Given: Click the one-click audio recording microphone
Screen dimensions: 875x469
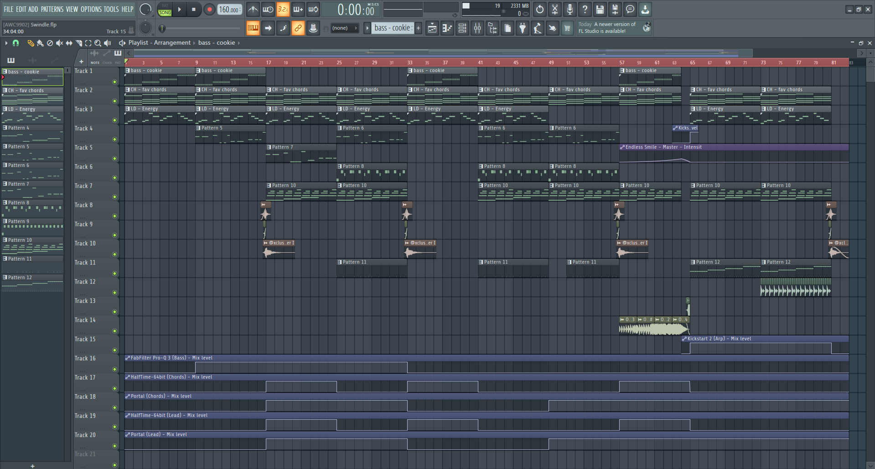Looking at the screenshot, I should (570, 9).
